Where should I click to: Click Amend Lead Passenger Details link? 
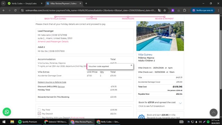[53, 42]
